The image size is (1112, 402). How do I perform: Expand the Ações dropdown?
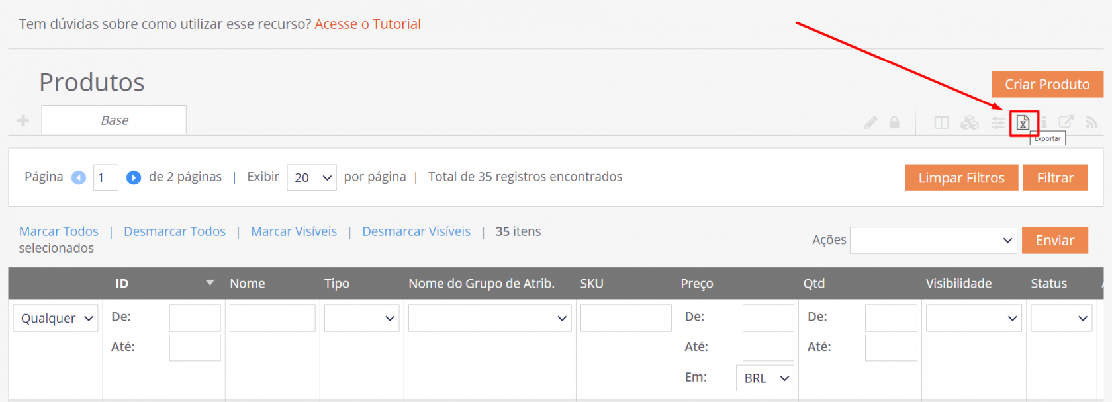click(933, 241)
